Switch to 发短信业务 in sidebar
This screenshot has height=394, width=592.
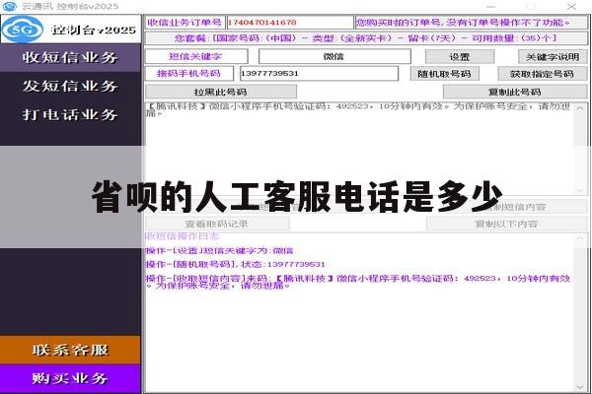pyautogui.click(x=70, y=86)
